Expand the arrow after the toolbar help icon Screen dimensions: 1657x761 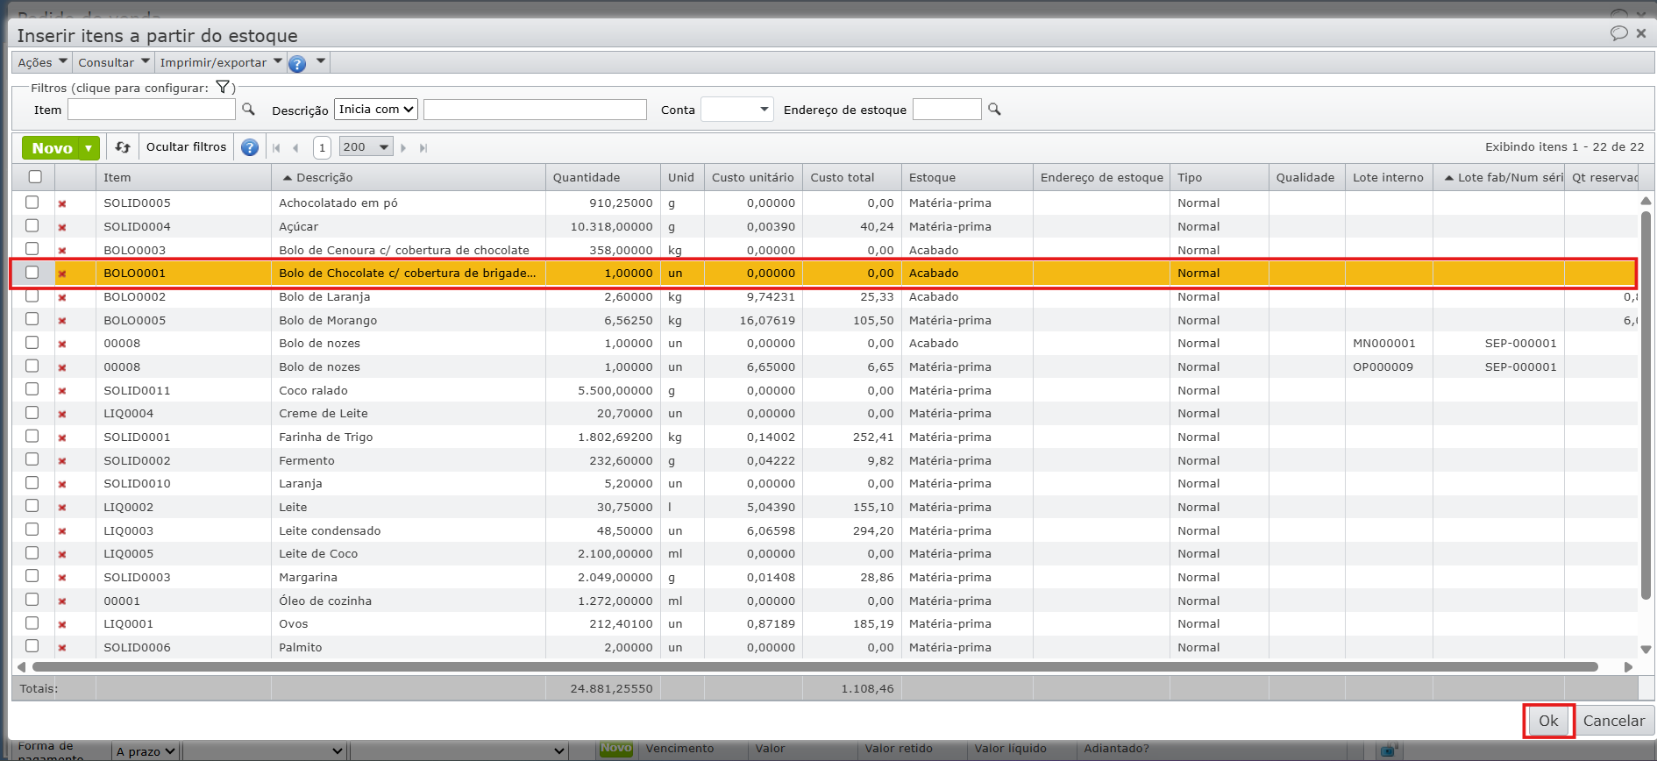pyautogui.click(x=321, y=61)
